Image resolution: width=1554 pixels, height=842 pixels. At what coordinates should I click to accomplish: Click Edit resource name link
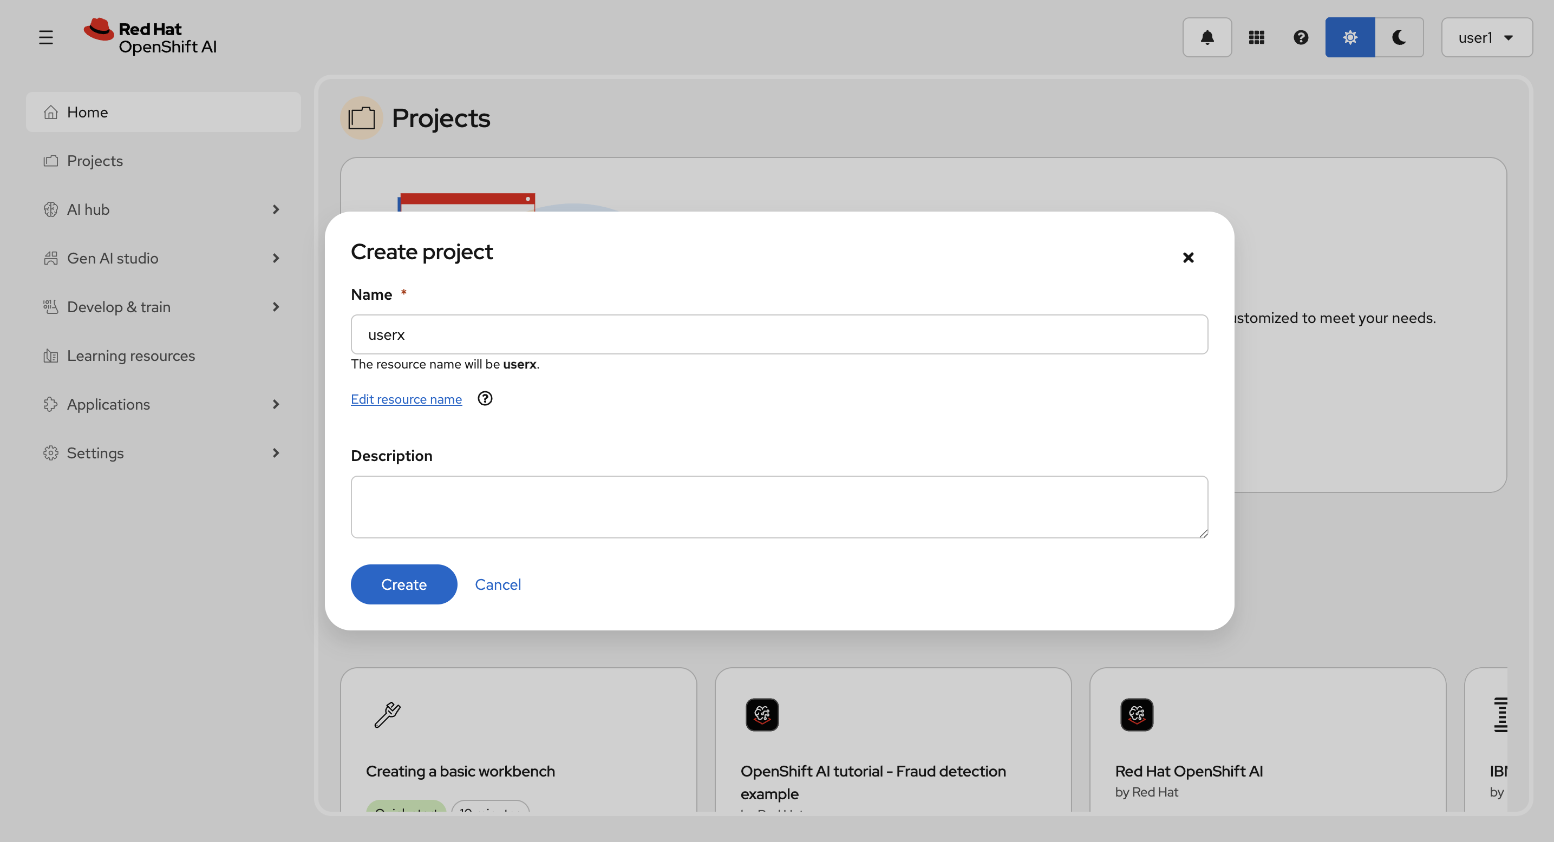(x=406, y=399)
